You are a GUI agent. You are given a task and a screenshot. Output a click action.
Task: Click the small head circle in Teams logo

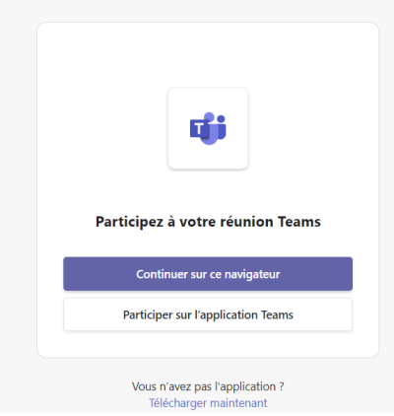(x=221, y=118)
